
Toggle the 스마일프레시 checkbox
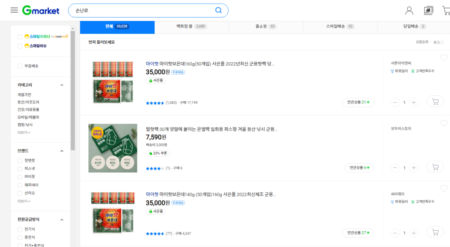coord(20,37)
